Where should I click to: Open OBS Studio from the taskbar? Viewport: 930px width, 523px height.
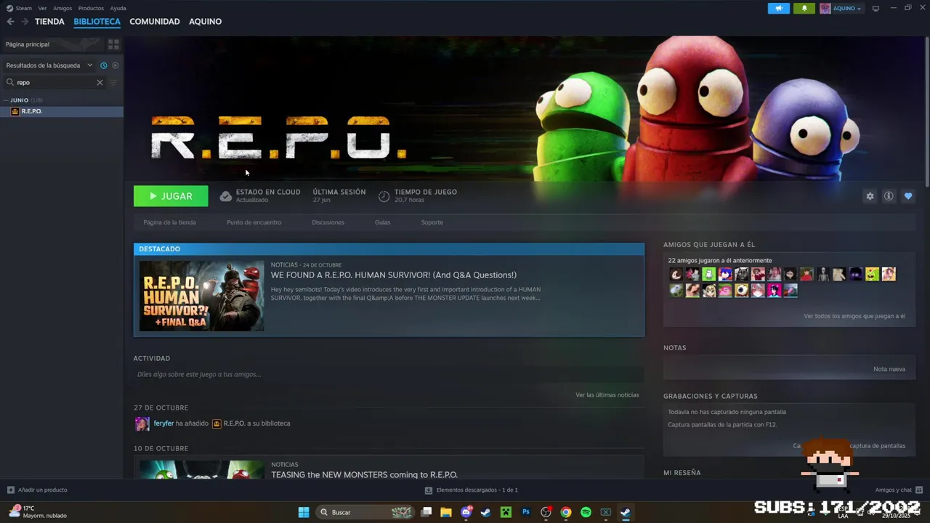pos(546,512)
